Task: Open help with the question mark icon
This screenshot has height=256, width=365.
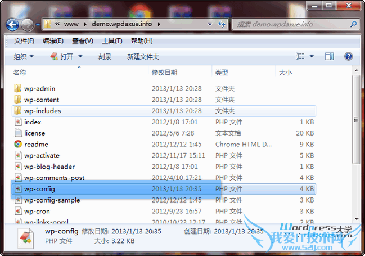Action: [348, 56]
